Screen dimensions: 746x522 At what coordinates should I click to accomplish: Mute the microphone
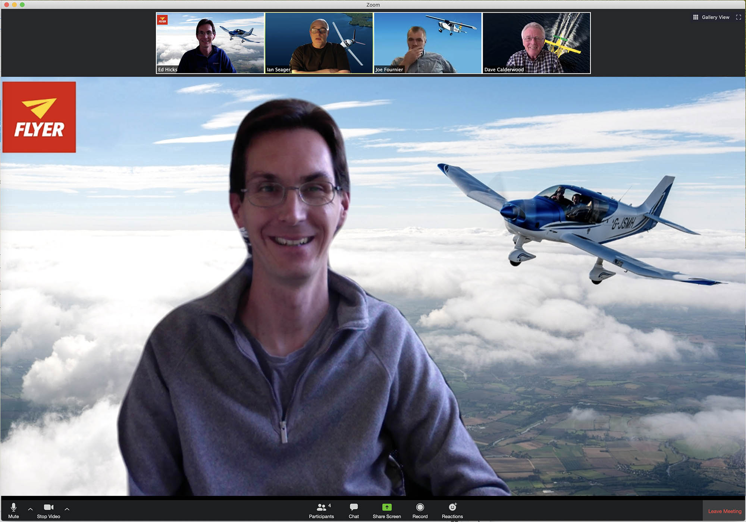(13, 510)
